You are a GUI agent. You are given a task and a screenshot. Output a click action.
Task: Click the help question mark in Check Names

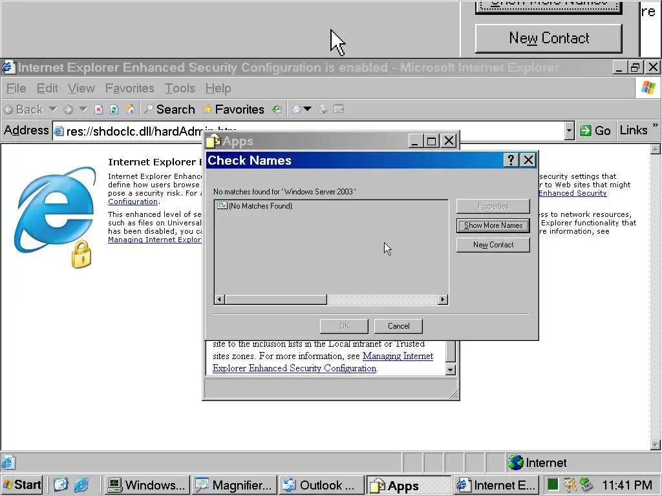[511, 160]
